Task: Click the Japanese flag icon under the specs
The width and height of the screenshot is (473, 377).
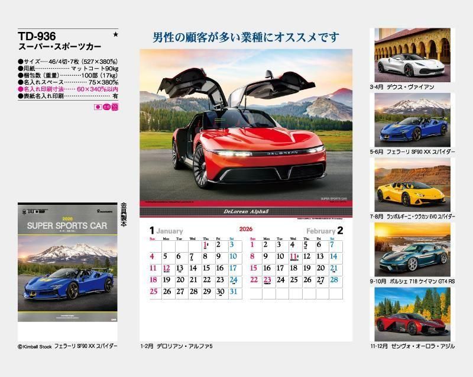Action: 98,107
